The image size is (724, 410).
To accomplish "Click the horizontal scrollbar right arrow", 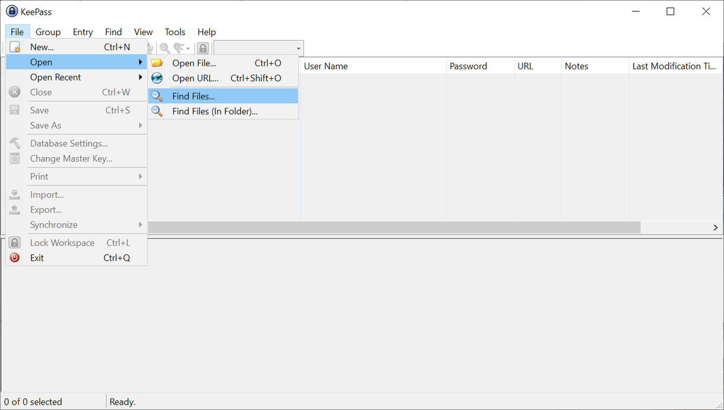I will click(x=716, y=228).
